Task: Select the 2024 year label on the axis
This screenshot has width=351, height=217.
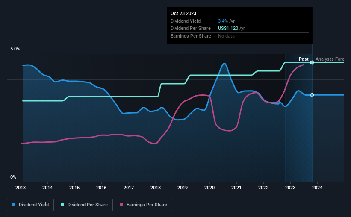Action: point(317,188)
